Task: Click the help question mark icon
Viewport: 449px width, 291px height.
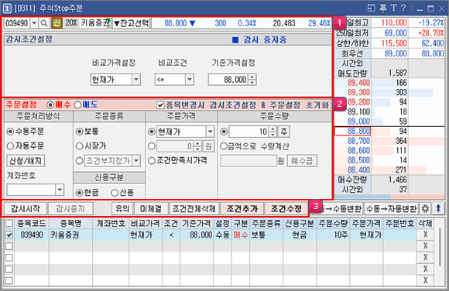Action: (403, 8)
